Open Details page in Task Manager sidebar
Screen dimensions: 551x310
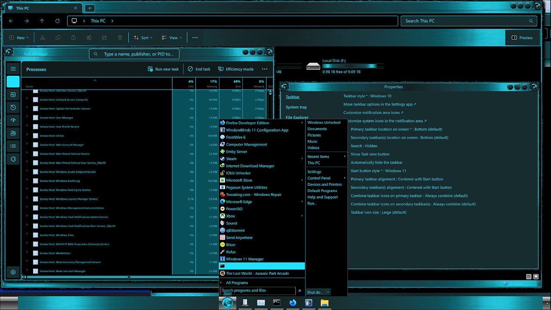click(13, 146)
